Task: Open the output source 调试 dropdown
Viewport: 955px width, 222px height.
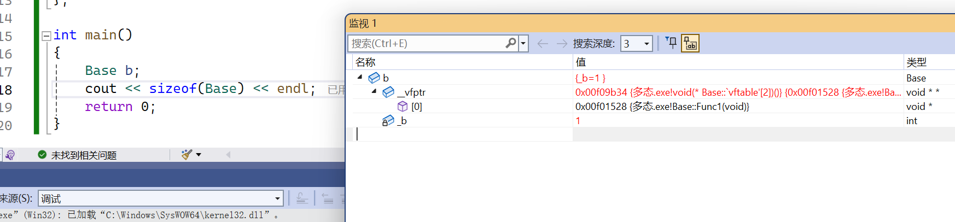Action: (277, 198)
